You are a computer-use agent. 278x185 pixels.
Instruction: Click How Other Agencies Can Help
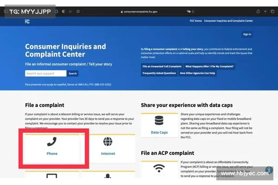point(197,73)
